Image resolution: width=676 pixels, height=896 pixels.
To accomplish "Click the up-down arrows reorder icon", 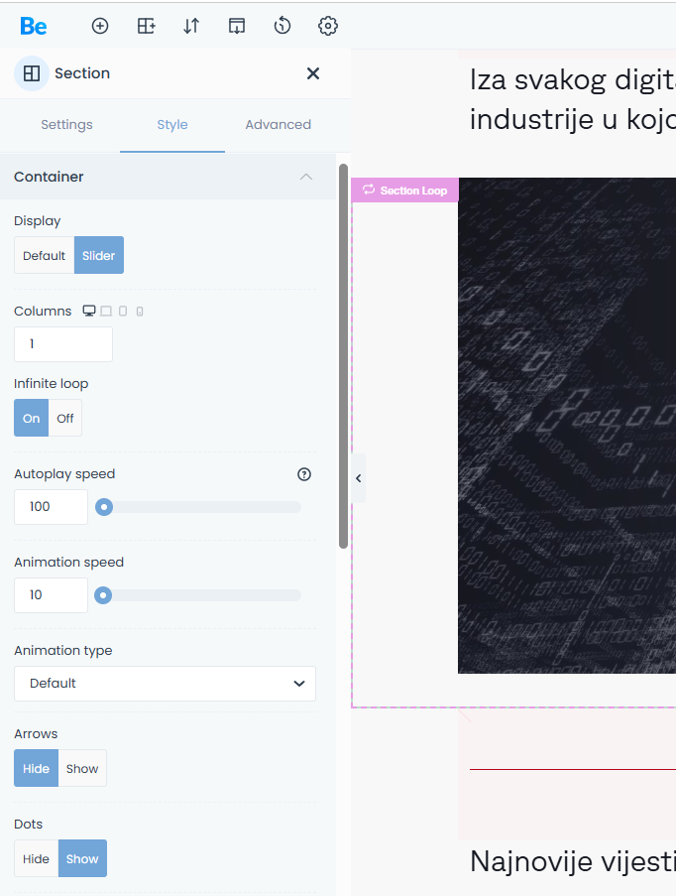I will coord(191,26).
